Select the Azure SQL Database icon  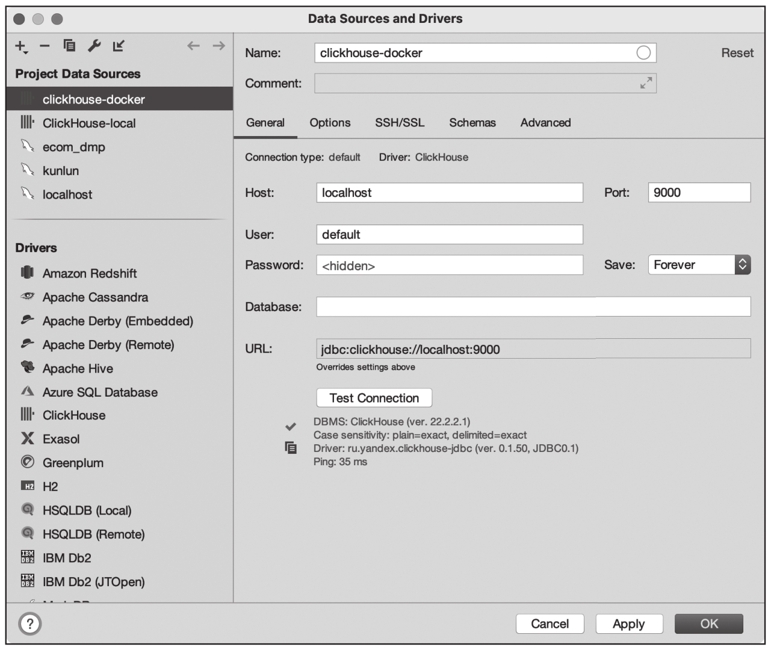pos(27,391)
